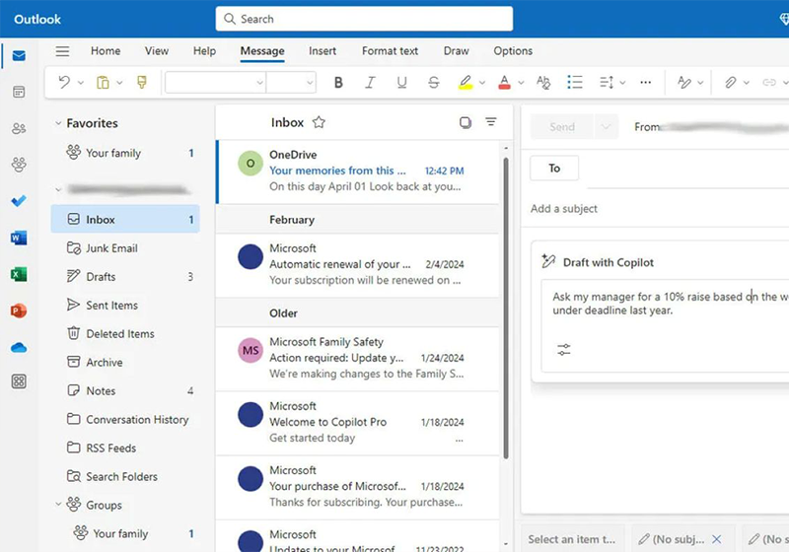
Task: Click the Clear formatting icon
Action: (x=543, y=83)
